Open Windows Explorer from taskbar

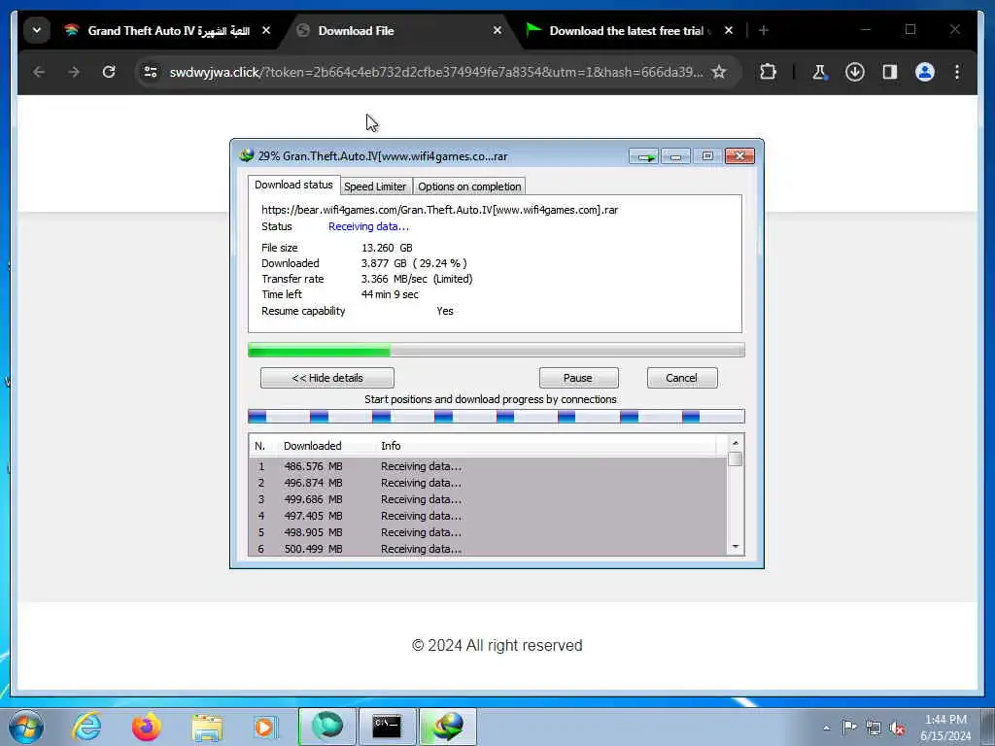pyautogui.click(x=207, y=727)
